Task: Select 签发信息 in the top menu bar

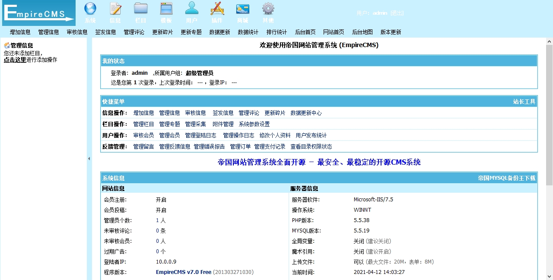Action: pyautogui.click(x=106, y=32)
